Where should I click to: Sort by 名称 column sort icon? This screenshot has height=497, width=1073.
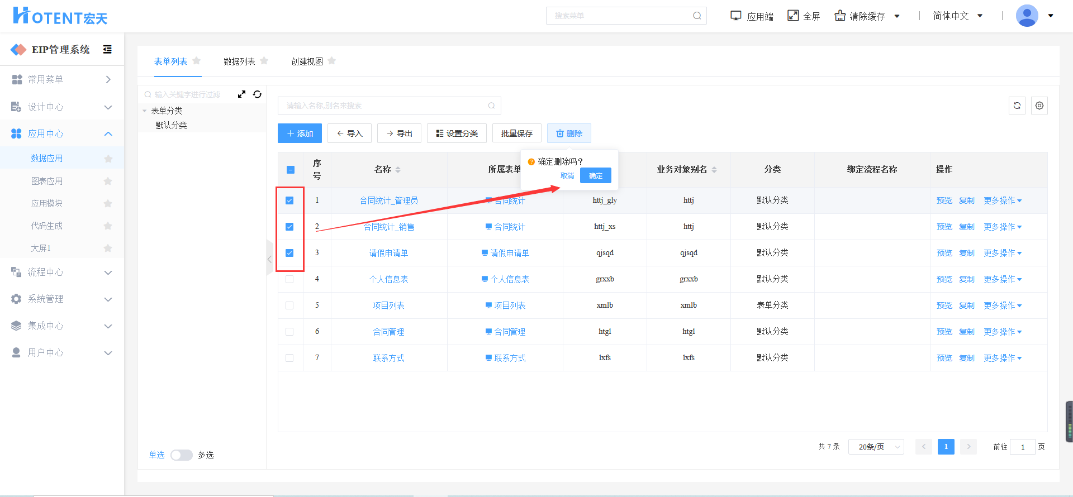pos(398,170)
